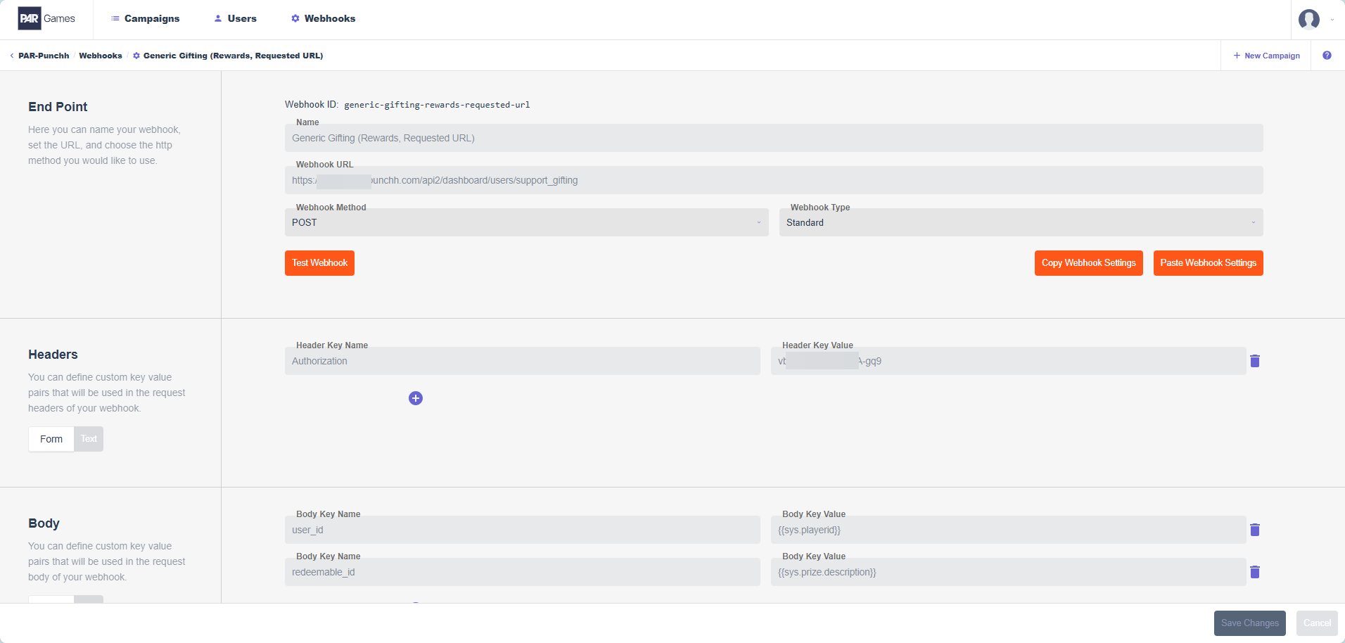
Task: Open the Campaigns menu
Action: pyautogui.click(x=146, y=18)
